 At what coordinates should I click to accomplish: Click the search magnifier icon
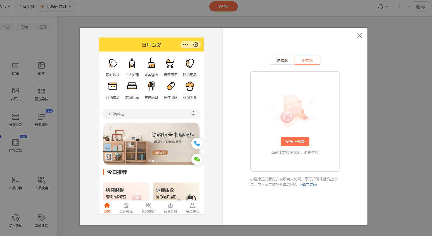click(x=194, y=114)
